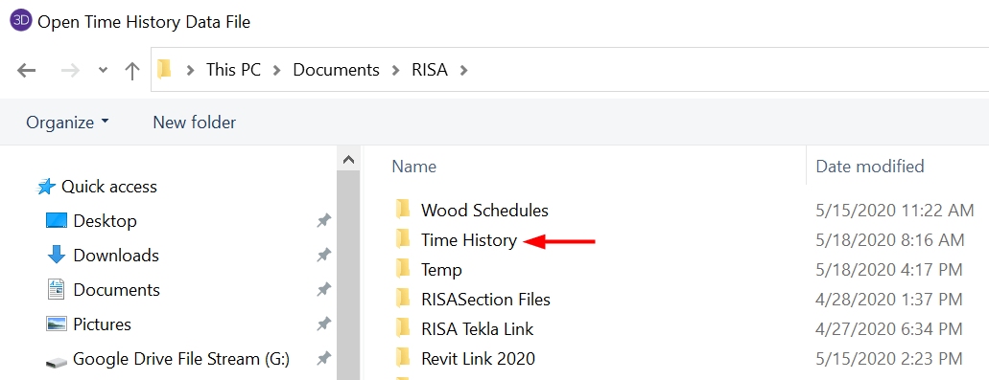989x380 pixels.
Task: Click the Desktop monitor icon
Action: (x=57, y=221)
